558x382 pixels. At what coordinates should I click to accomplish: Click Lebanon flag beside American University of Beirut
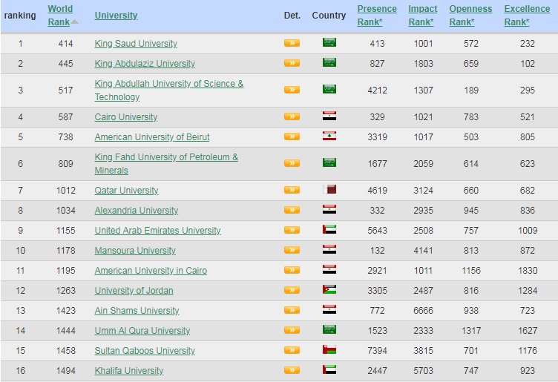[x=329, y=136]
